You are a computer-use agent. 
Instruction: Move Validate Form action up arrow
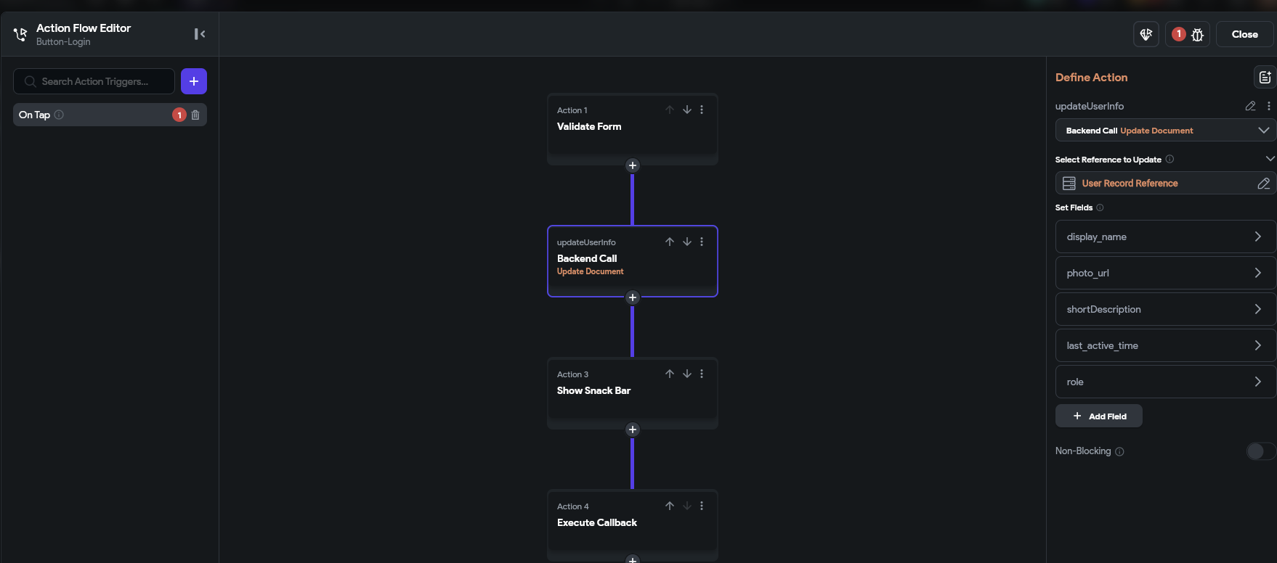coord(670,110)
